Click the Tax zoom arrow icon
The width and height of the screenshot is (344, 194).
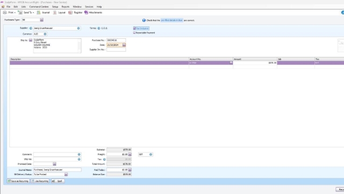point(104,160)
